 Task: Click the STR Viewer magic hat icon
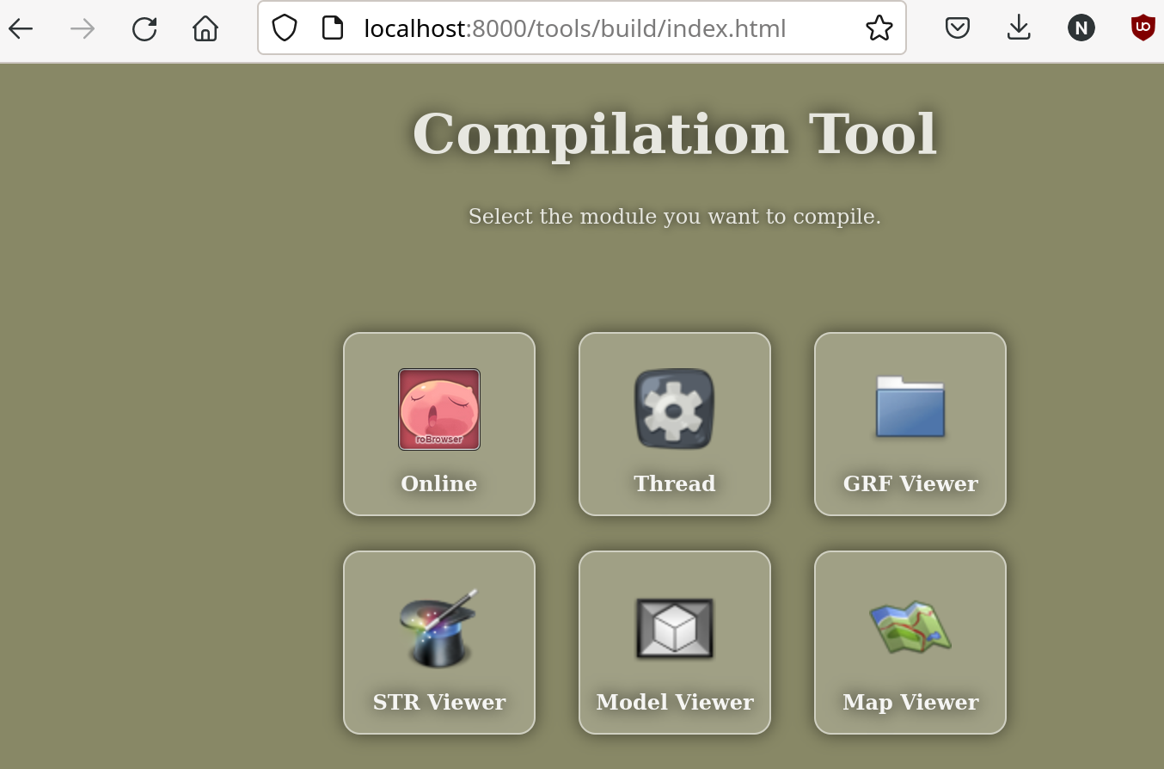point(438,628)
